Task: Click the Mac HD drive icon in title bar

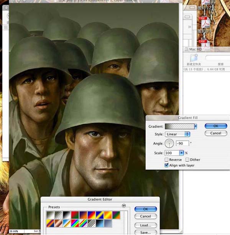Action: tap(186, 49)
